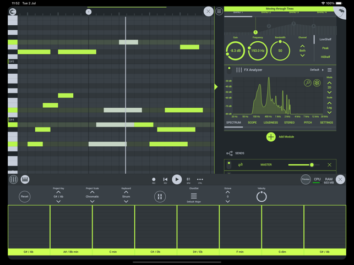The width and height of the screenshot is (354, 265).
Task: Open Default preset arrow for FX Analyzer
Action: (323, 70)
